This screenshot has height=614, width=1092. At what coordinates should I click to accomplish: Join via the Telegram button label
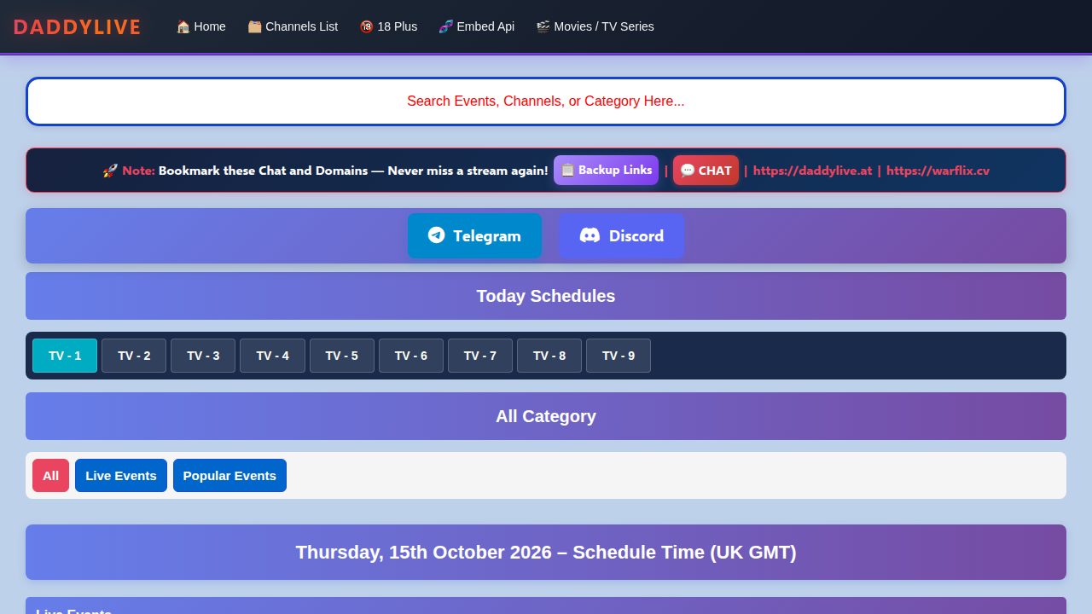pyautogui.click(x=486, y=236)
